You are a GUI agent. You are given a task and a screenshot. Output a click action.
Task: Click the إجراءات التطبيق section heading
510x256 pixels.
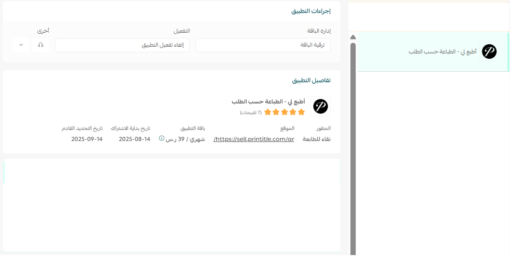click(311, 12)
